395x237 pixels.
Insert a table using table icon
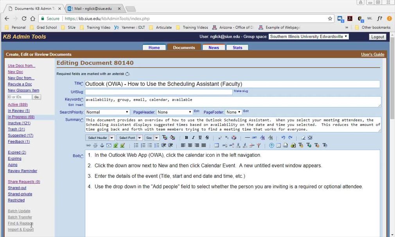pos(217,145)
